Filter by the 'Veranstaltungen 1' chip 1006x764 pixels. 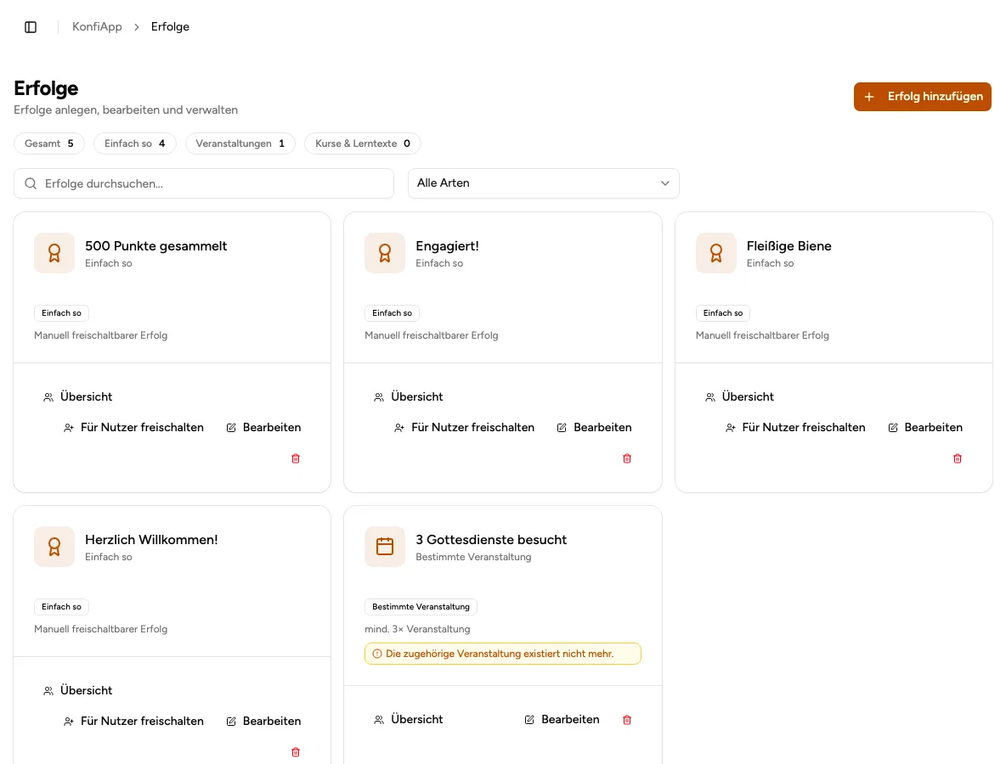[x=240, y=143]
